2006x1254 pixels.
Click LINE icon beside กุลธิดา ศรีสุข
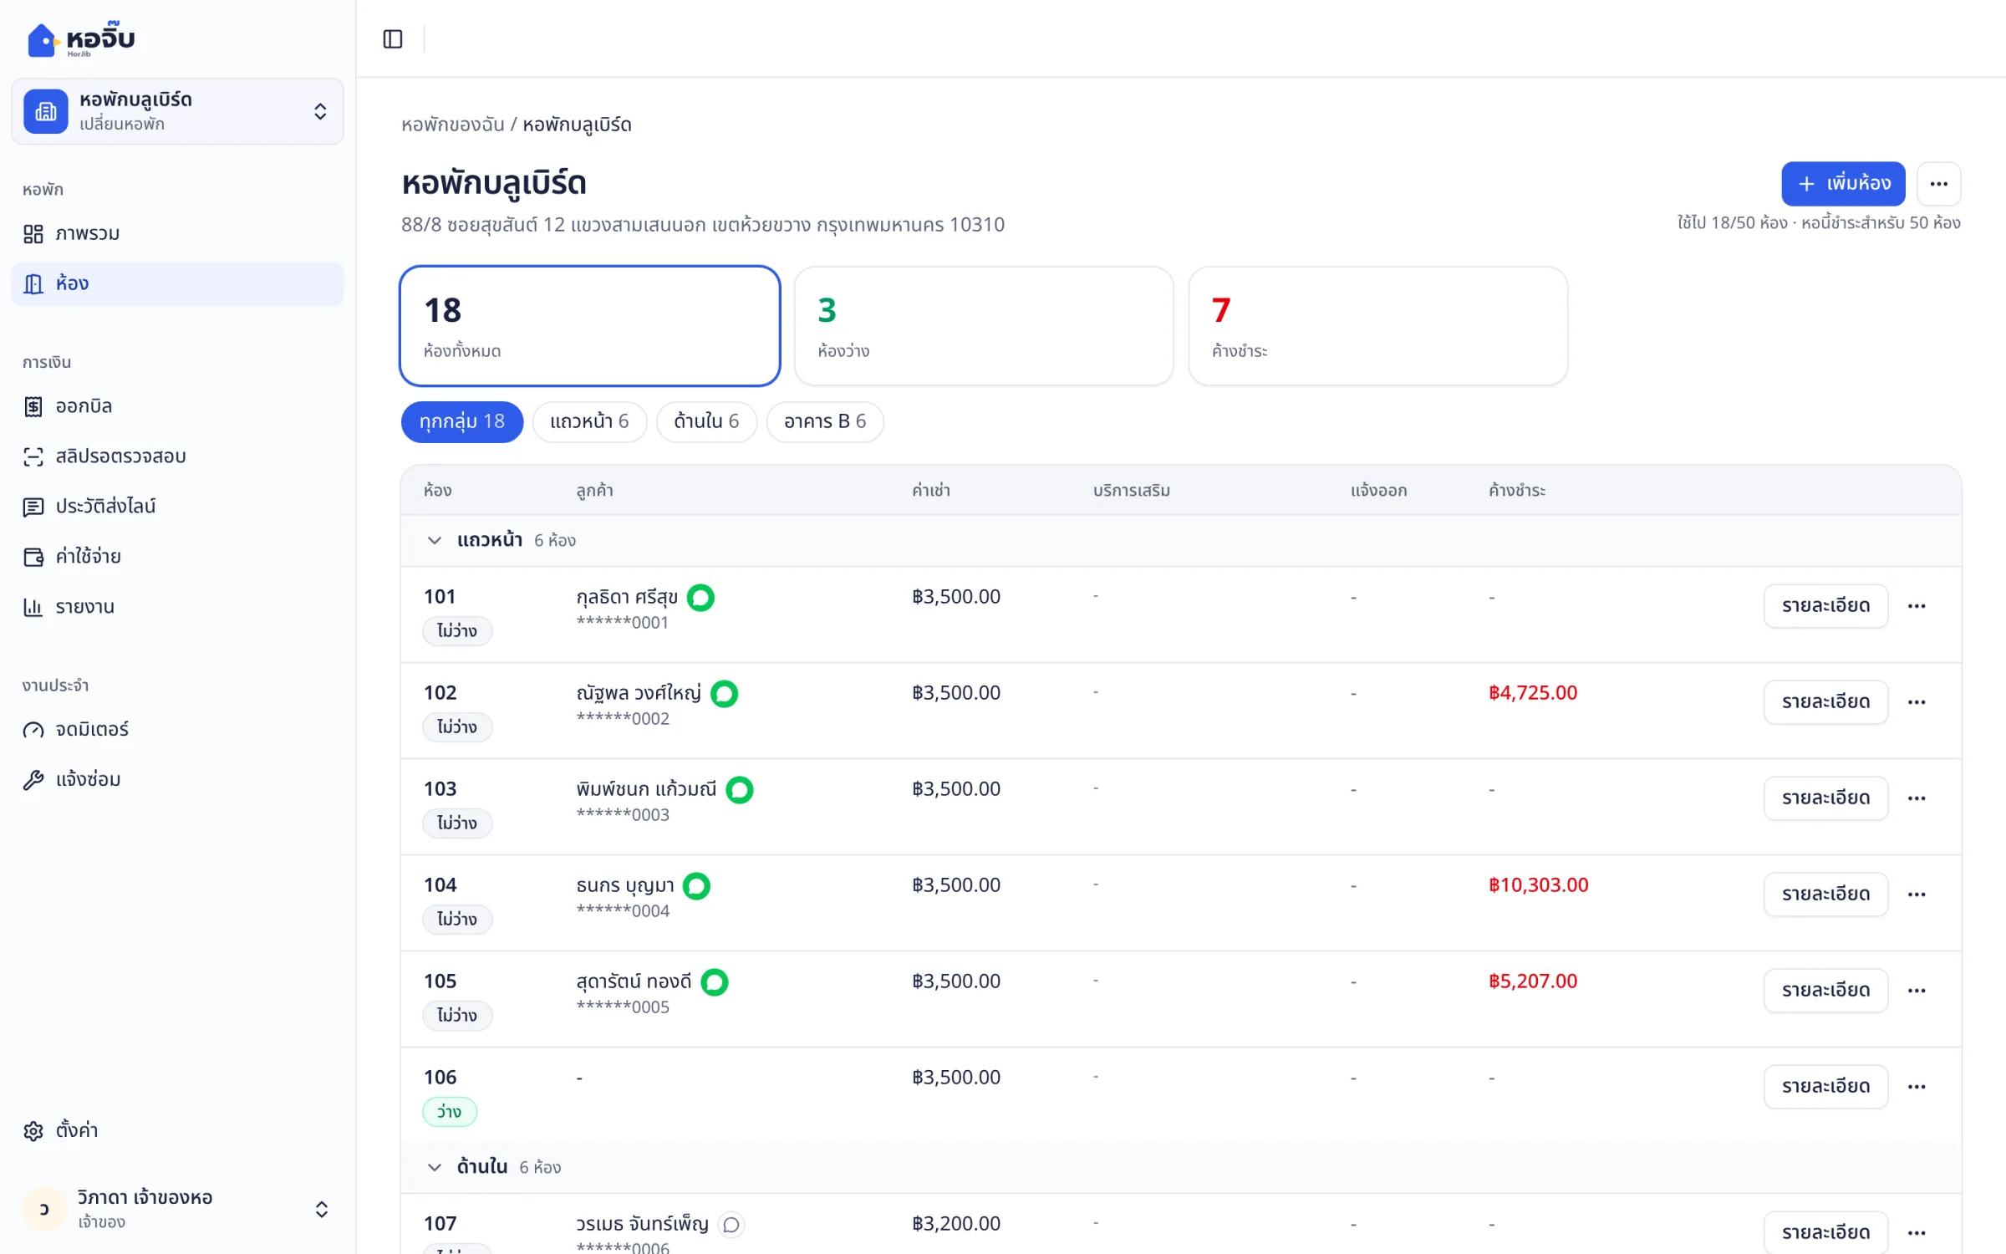tap(700, 597)
